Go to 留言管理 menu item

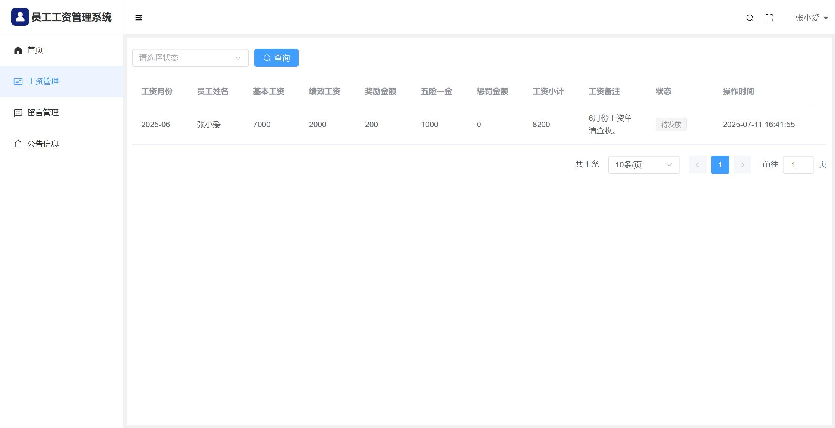(x=43, y=113)
